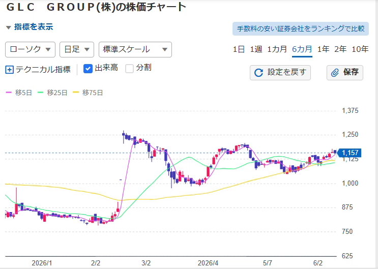Open the 標準スケール scale dropdown
The width and height of the screenshot is (378, 270).
pos(135,50)
